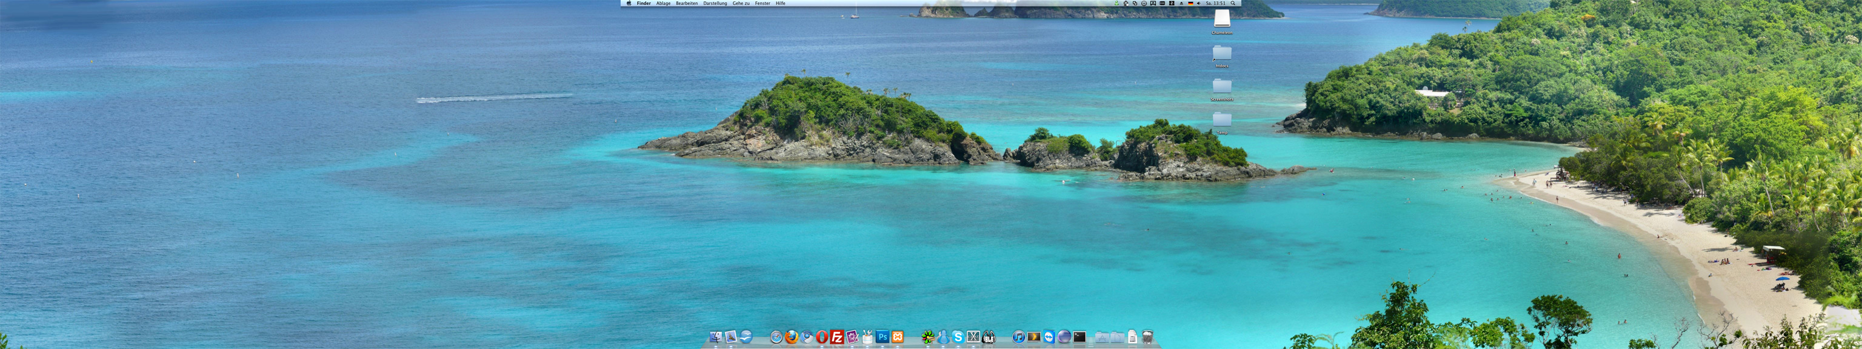Open the German flag input menu
The height and width of the screenshot is (349, 1862).
tap(1190, 4)
